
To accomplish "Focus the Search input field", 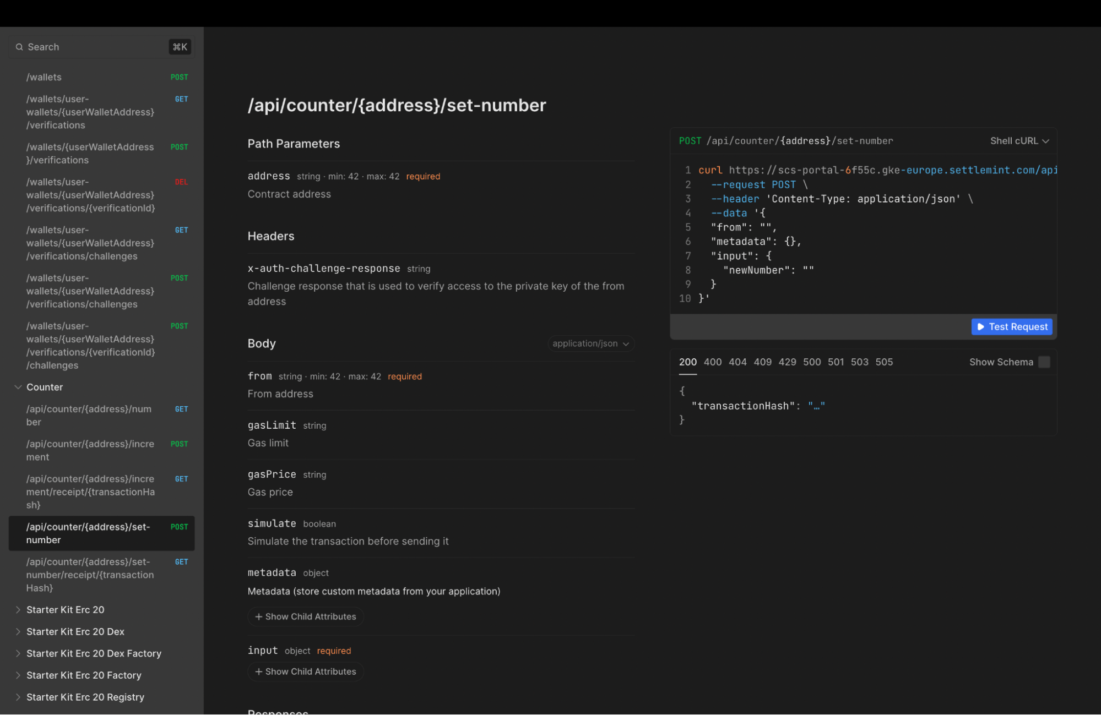I will click(102, 47).
